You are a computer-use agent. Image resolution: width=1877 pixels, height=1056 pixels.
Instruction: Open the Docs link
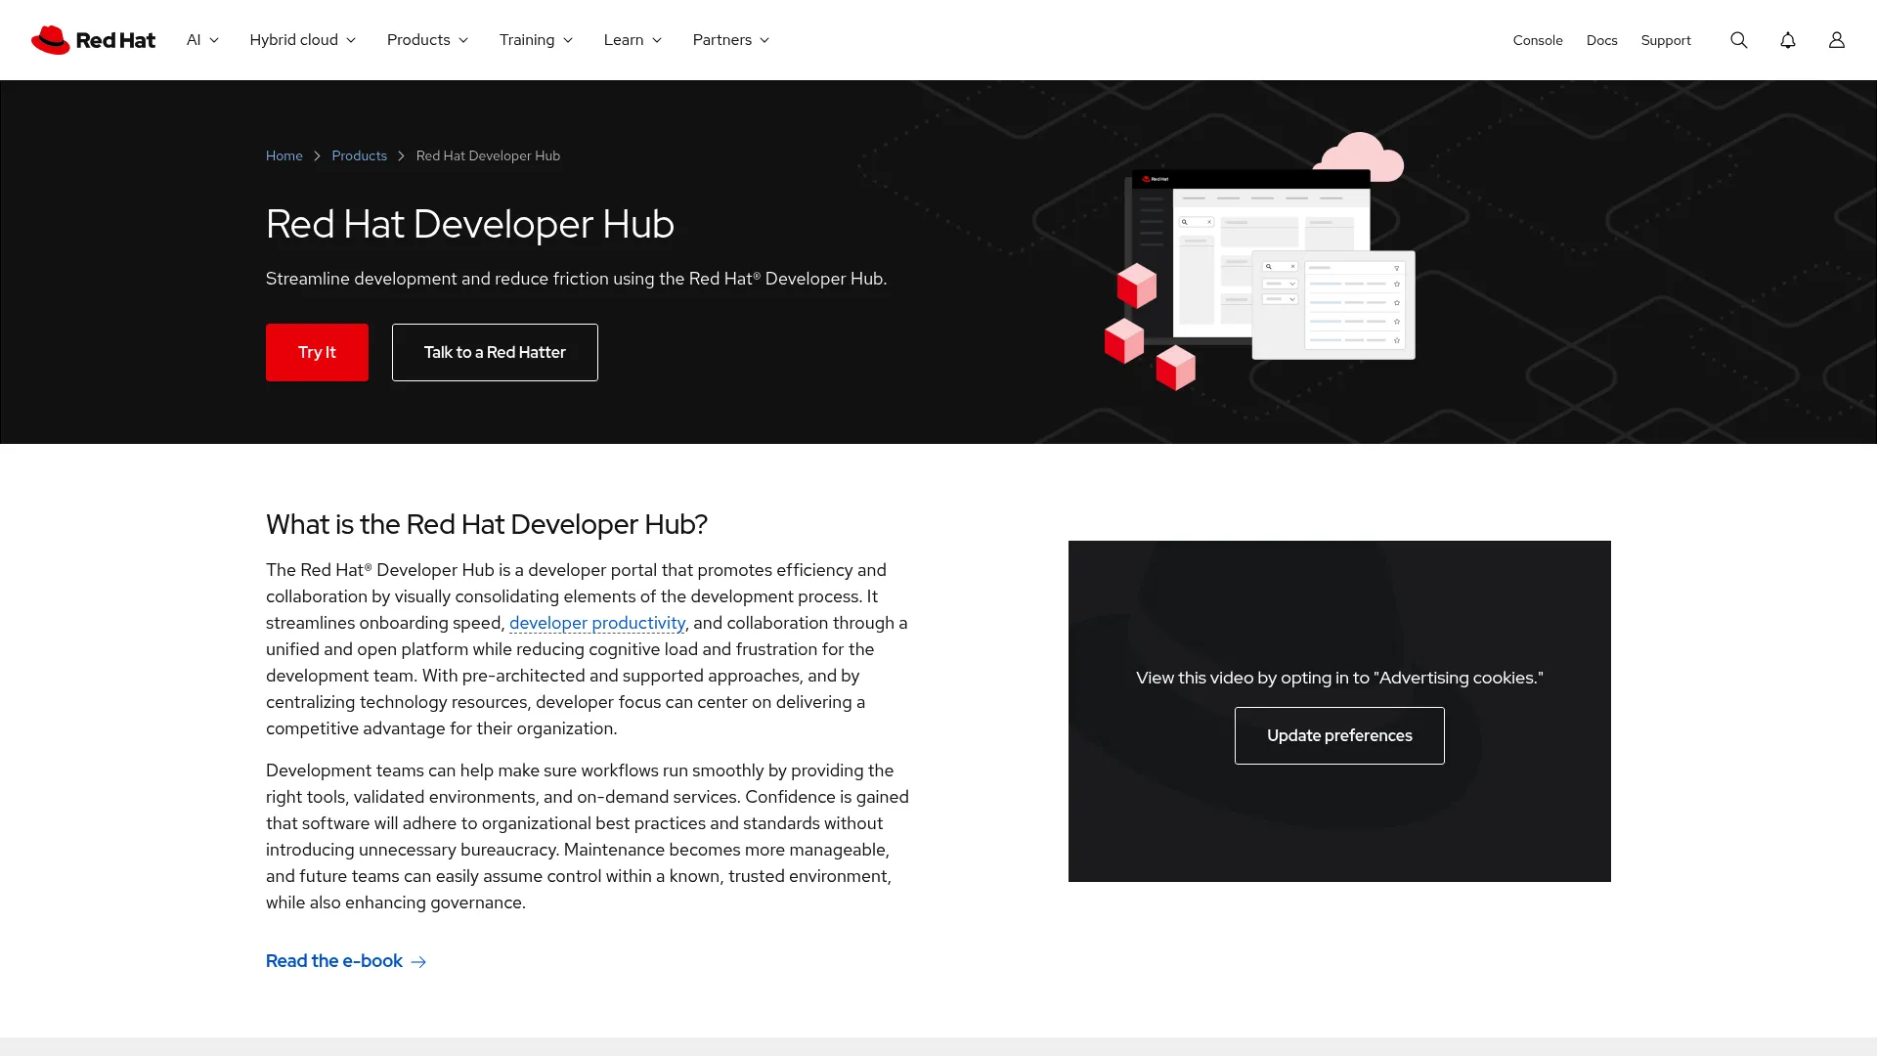coord(1601,40)
